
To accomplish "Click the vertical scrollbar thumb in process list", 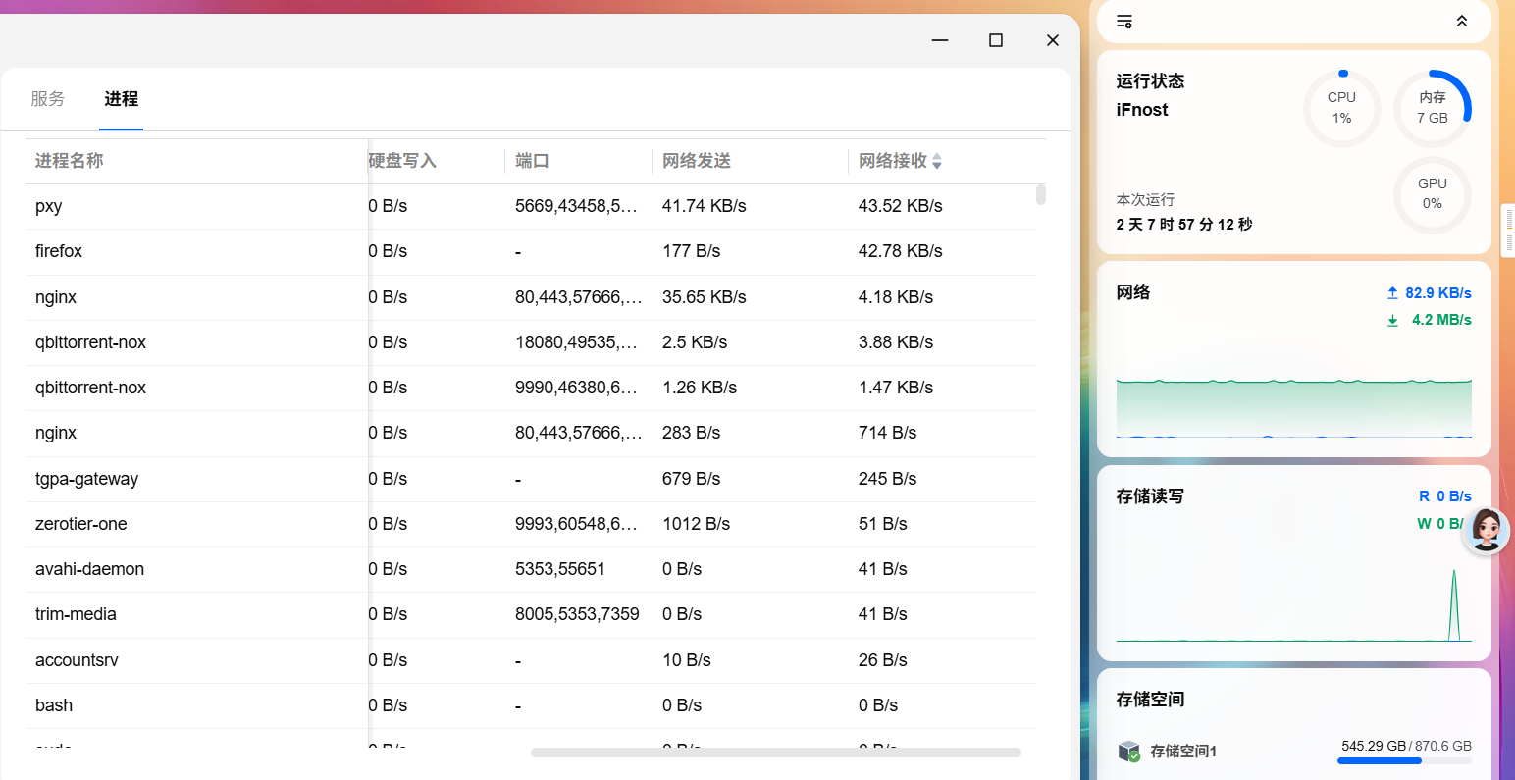I will (x=1041, y=194).
